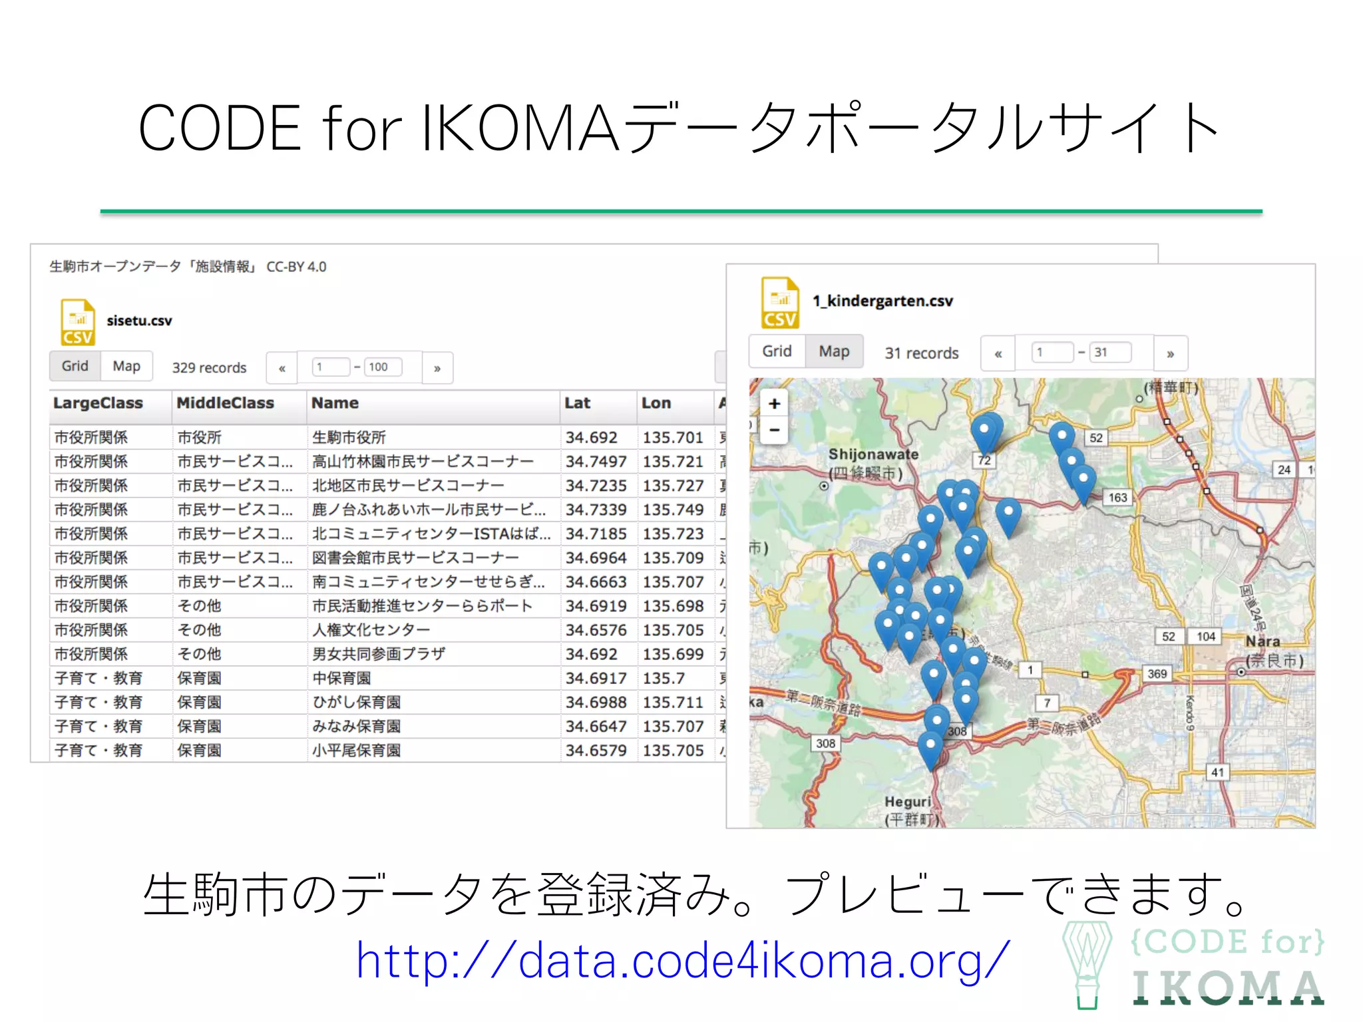
Task: Click the start record field showing 1 in sisetu.csv
Action: 331,367
